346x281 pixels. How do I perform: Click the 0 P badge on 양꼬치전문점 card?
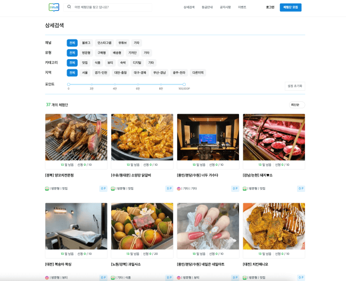103,189
